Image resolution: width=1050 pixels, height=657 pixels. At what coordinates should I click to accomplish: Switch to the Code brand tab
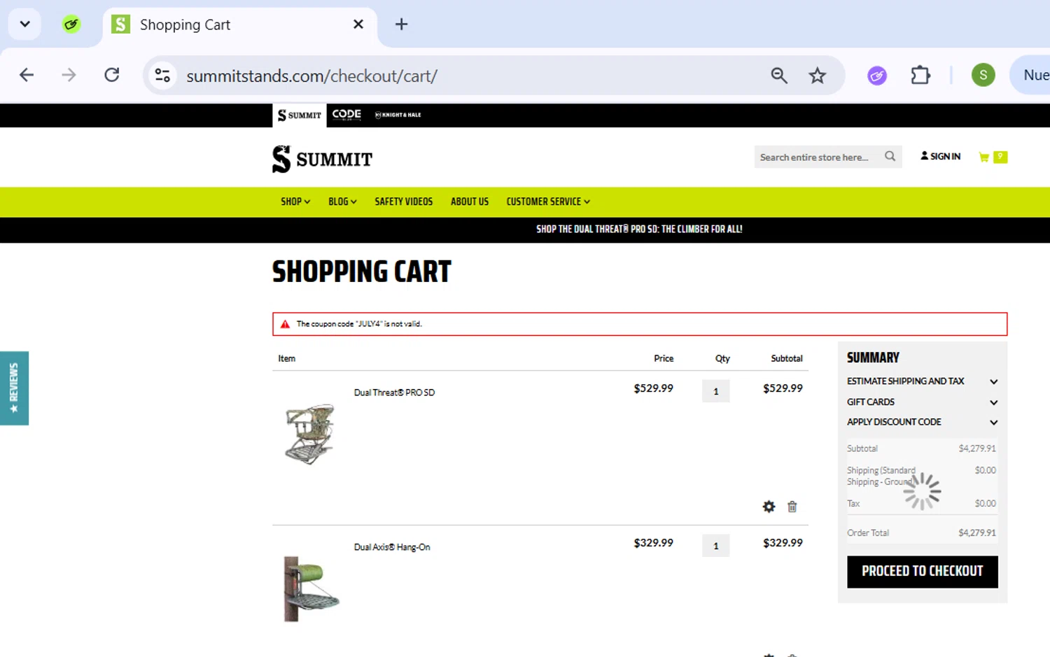[x=346, y=115]
